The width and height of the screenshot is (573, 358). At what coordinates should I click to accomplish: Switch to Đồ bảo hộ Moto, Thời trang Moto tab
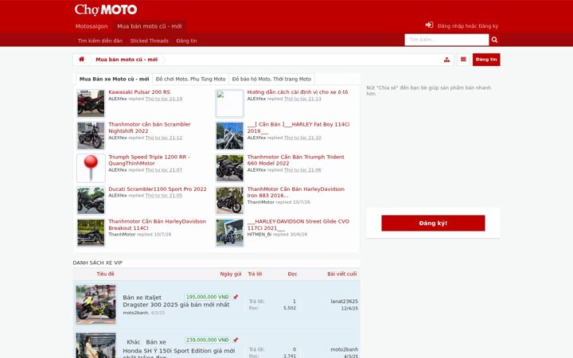point(271,79)
